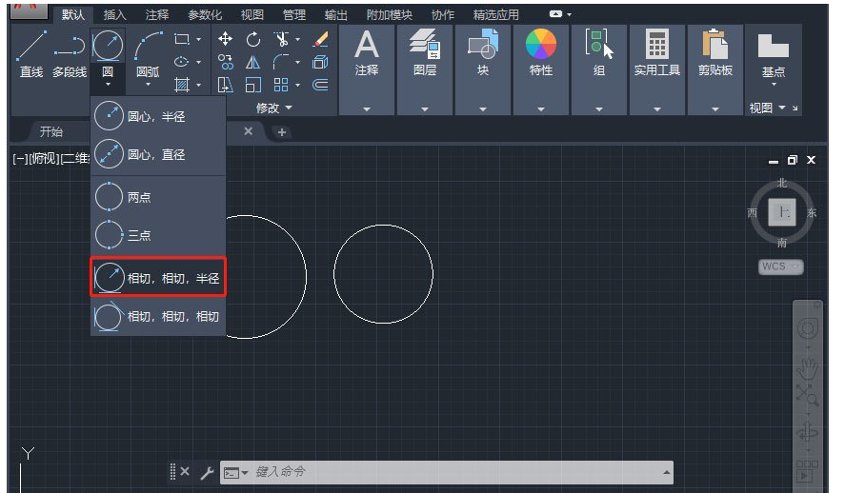This screenshot has width=845, height=493.
Task: Select the 多段线 (Polyline) tool
Action: [x=70, y=55]
